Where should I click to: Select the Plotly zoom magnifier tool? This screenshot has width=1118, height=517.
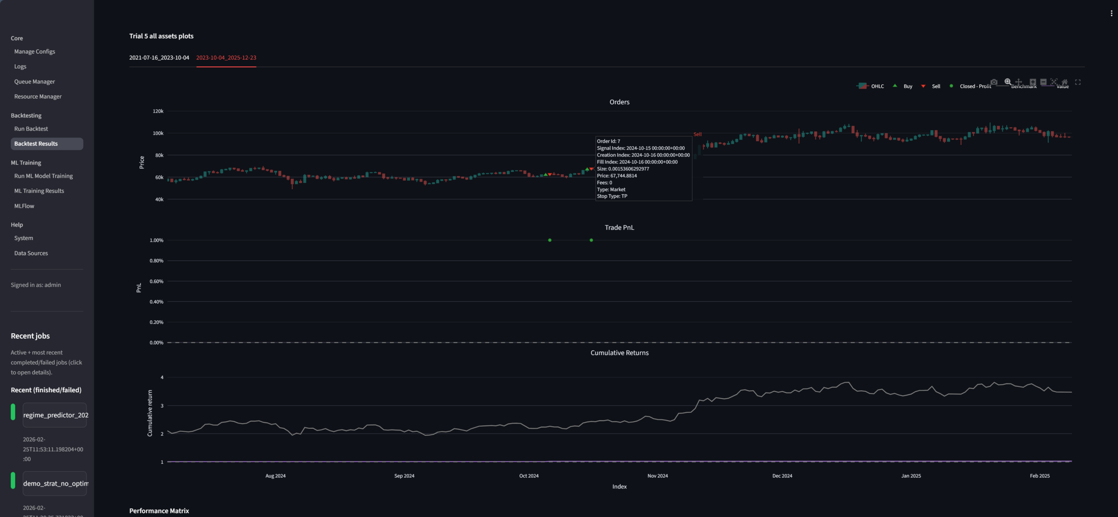[x=1008, y=82]
